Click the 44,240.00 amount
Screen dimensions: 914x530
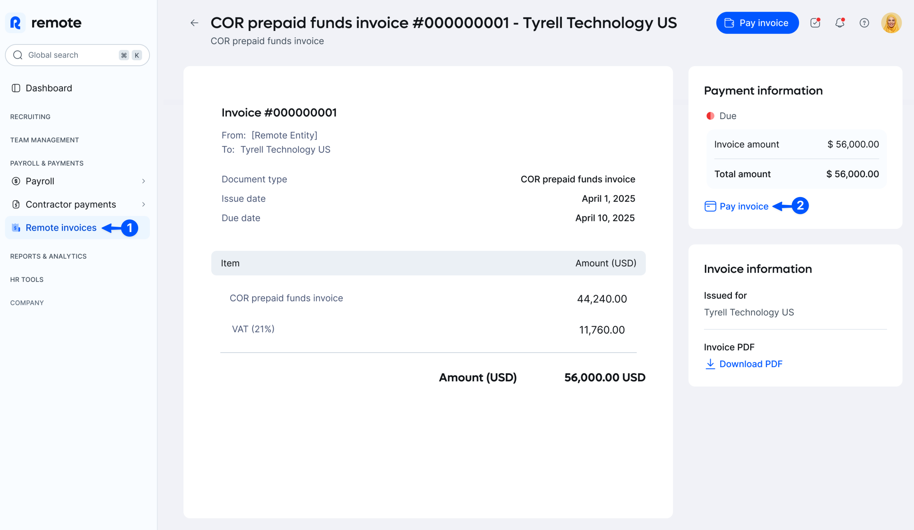pyautogui.click(x=602, y=299)
